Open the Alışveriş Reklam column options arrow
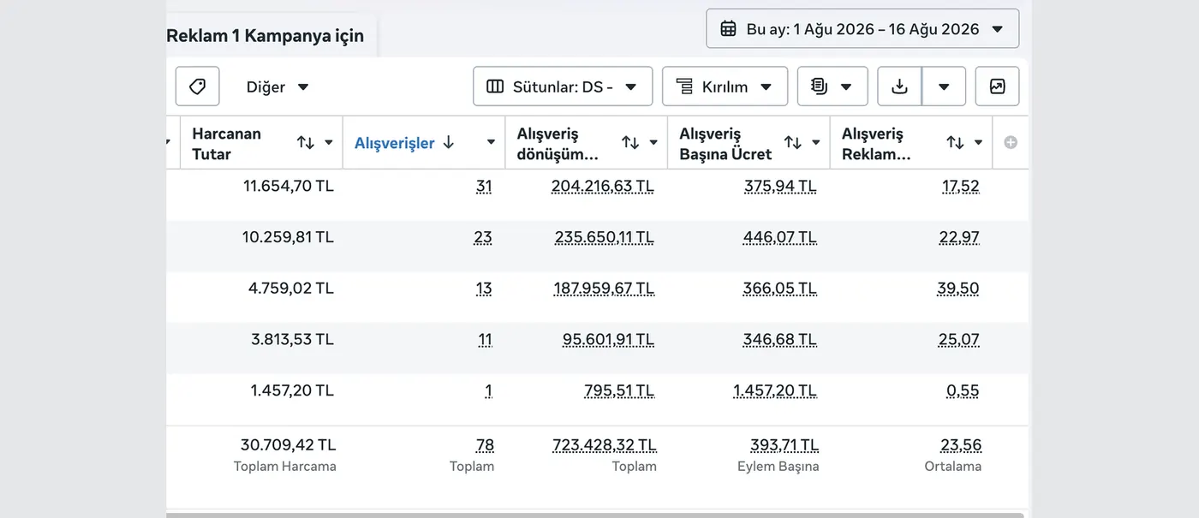 [978, 143]
